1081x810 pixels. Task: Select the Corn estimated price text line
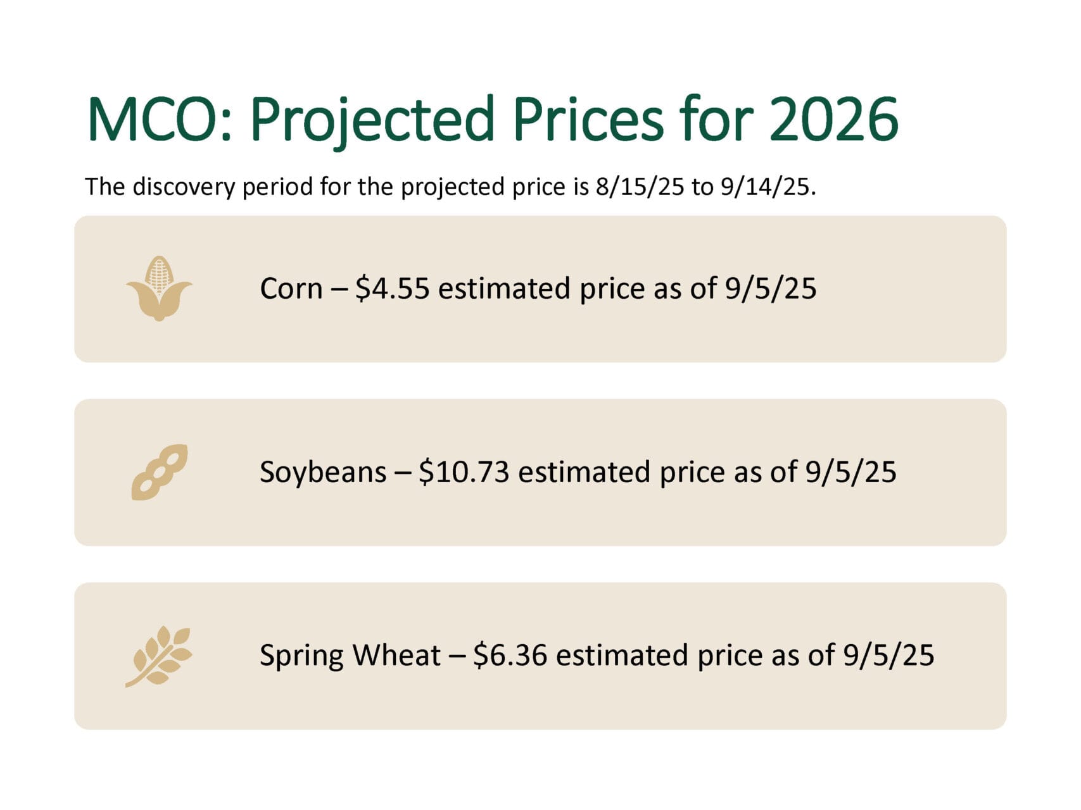(538, 289)
